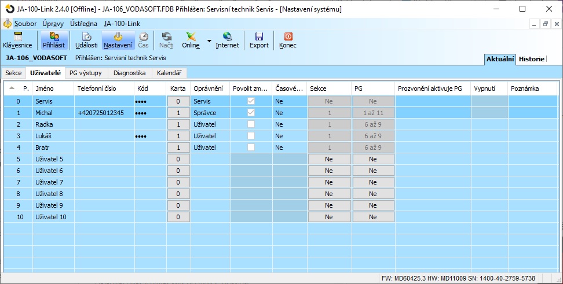
Task: Click Sekce Ne button for Uživatel 5
Action: [329, 159]
